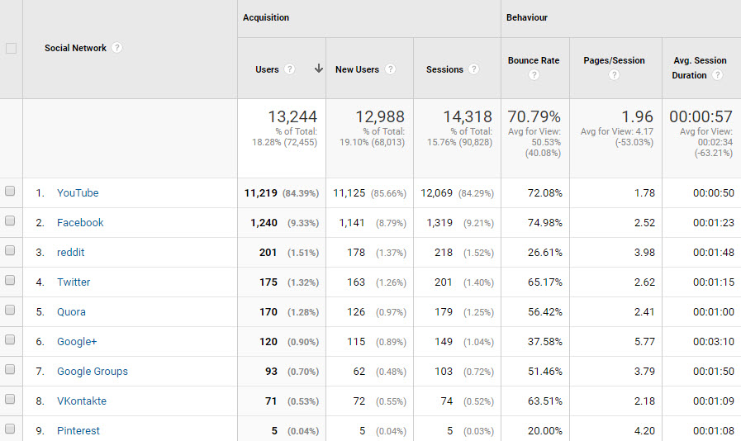Select Facebook session duration 00:01:23
741x441 pixels.
(x=714, y=223)
